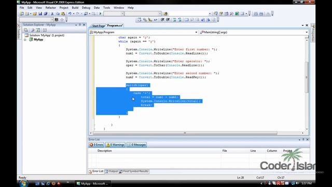Open the New Project icon's dropdown arrow
332x187 pixels.
pos(31,14)
